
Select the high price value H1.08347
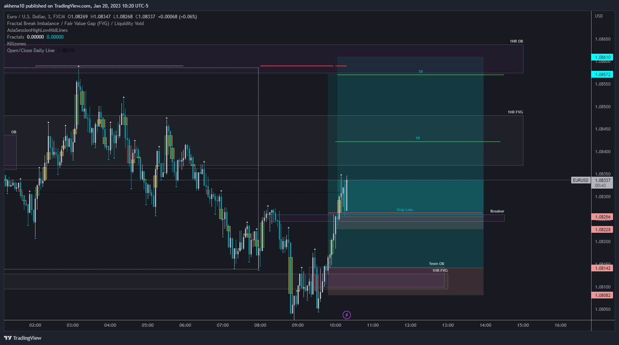[x=100, y=17]
